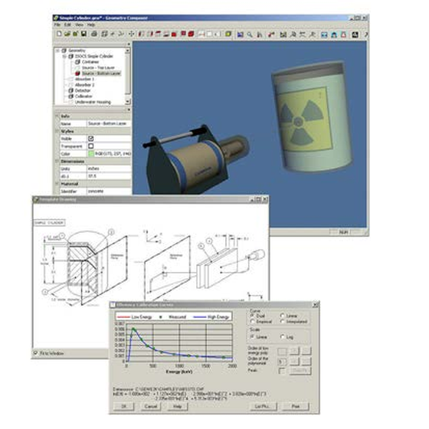The height and width of the screenshot is (429, 429).
Task: Collapse the Geometry tree root node
Action: pos(57,51)
